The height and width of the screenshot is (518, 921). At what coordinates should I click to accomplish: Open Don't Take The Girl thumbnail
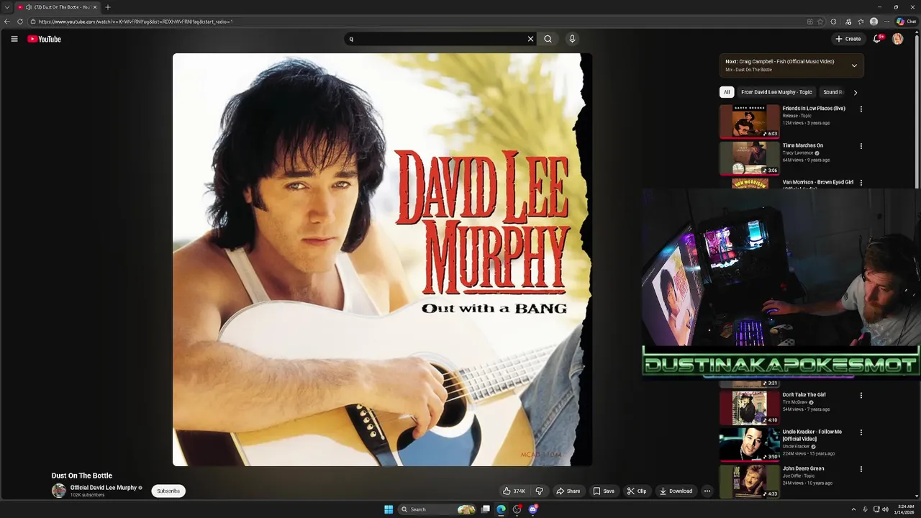point(750,407)
